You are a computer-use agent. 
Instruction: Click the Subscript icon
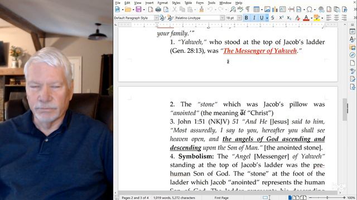pos(289,18)
